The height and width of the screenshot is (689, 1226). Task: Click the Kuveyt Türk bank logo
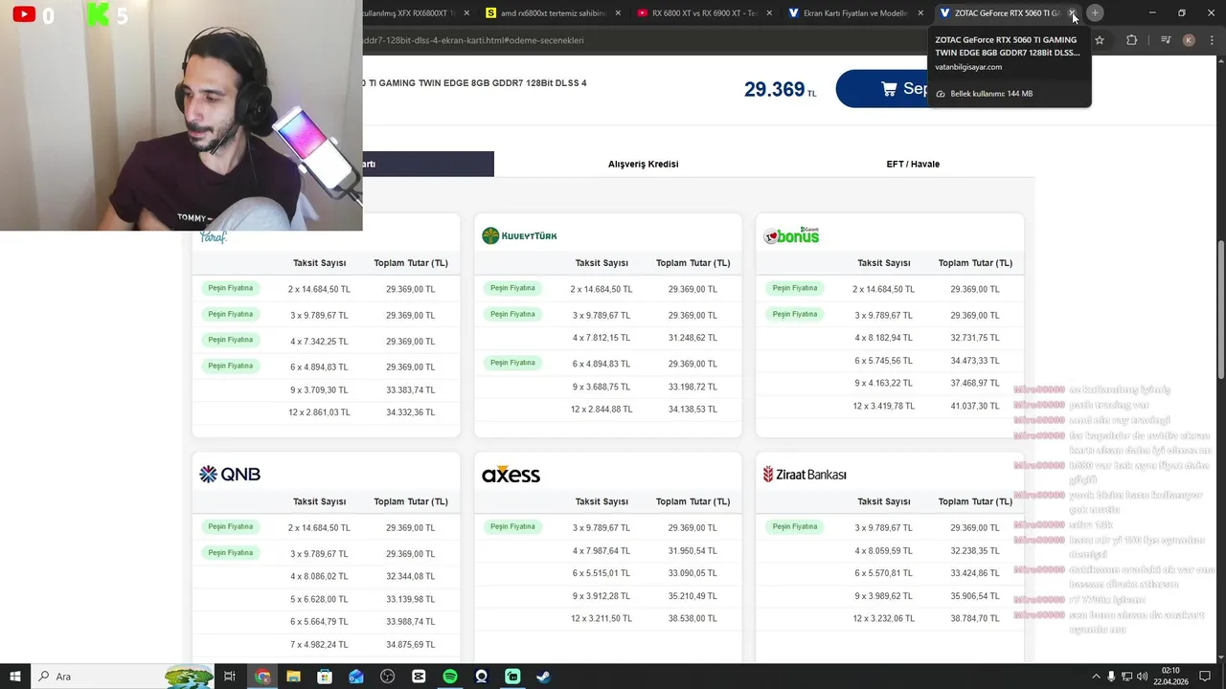519,235
